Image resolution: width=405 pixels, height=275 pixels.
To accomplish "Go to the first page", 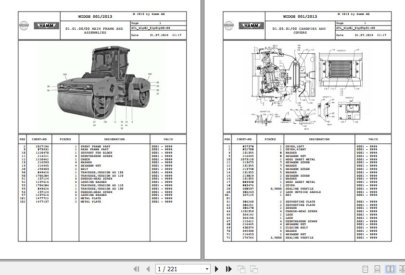I will click(136, 269).
